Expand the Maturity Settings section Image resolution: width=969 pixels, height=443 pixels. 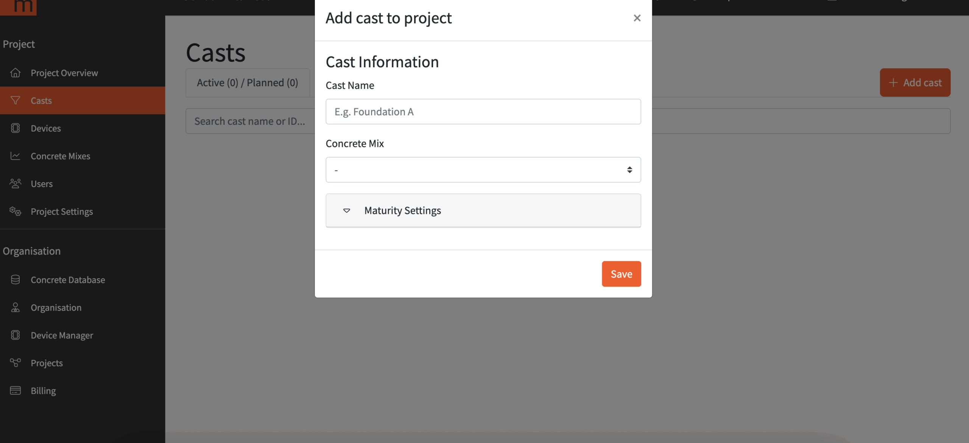pyautogui.click(x=483, y=211)
